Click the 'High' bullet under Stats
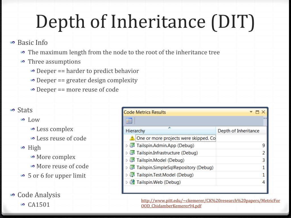The image size is (291, 218). click(x=34, y=148)
